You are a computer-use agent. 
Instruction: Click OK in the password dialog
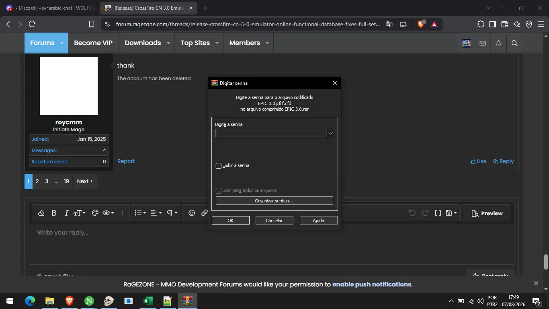pos(231,220)
